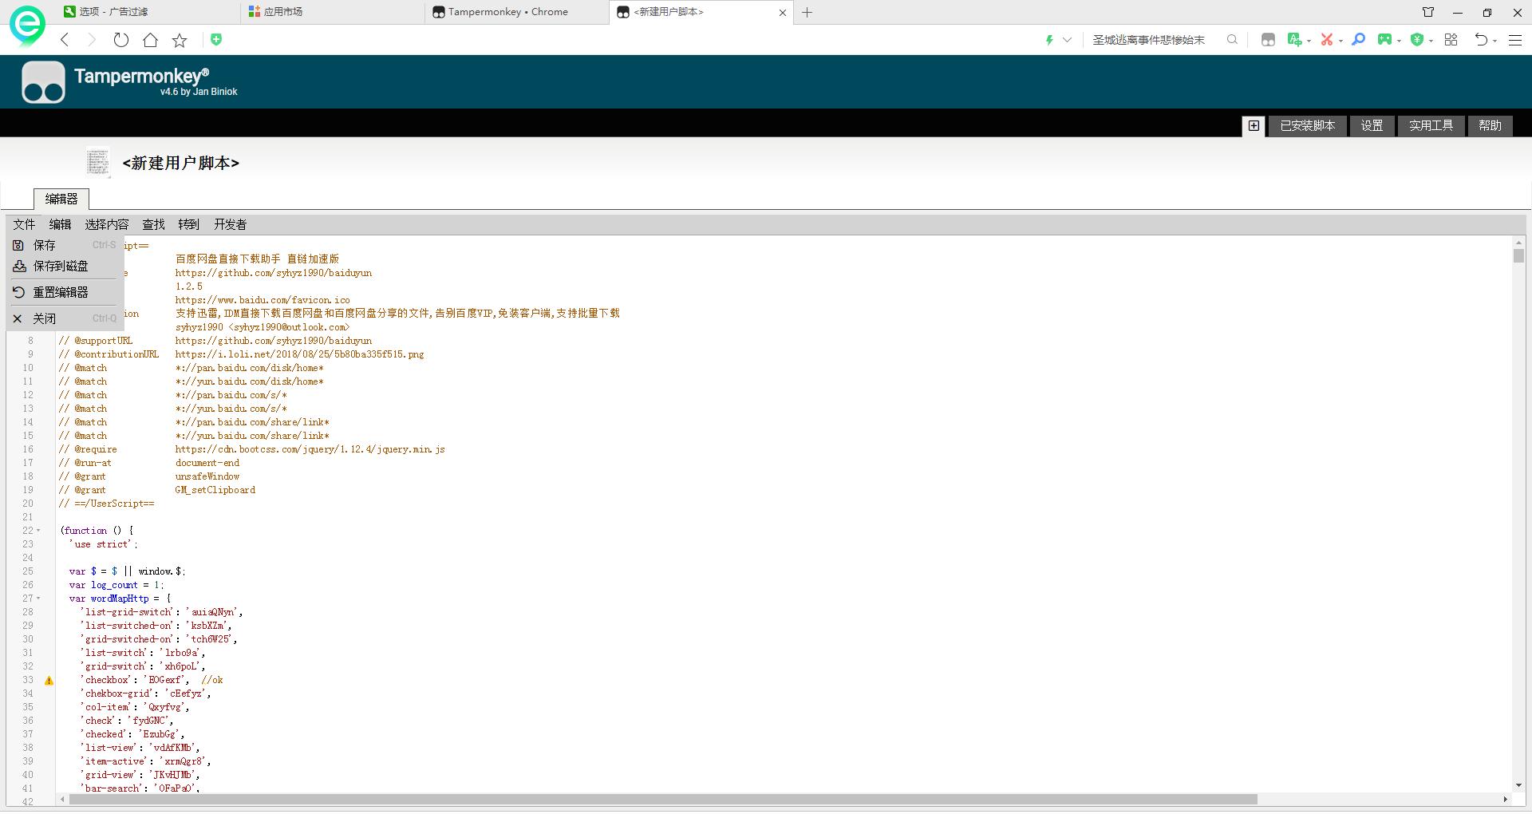Open the green game controller extension
This screenshot has width=1532, height=814.
1384,40
